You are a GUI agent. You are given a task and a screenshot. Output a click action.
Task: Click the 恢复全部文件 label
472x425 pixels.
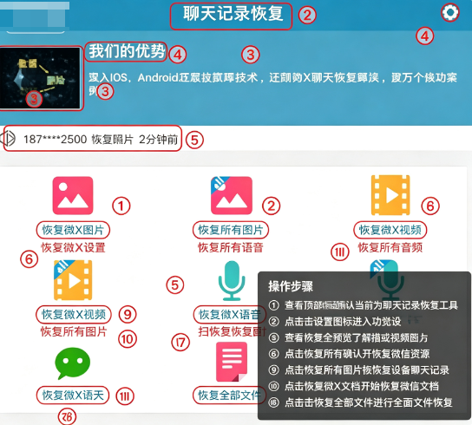pyautogui.click(x=229, y=395)
